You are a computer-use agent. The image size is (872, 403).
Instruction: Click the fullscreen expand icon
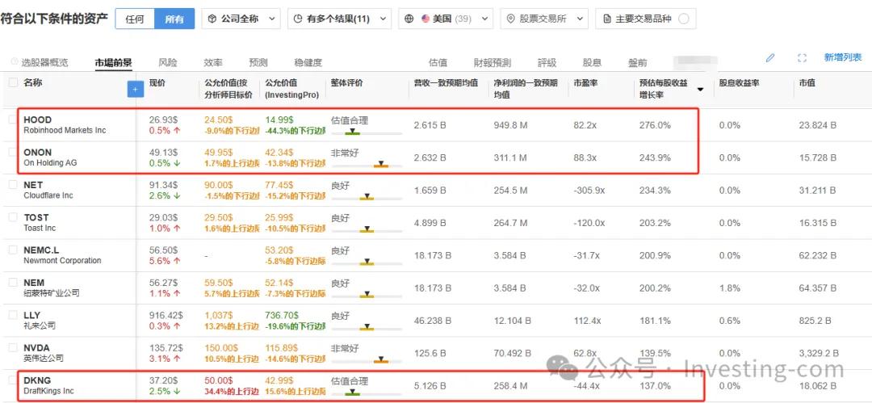[x=802, y=58]
